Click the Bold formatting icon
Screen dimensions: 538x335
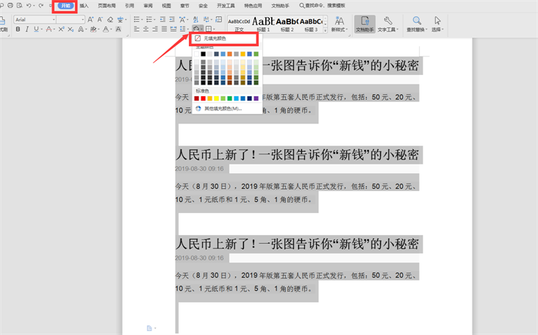coord(18,29)
